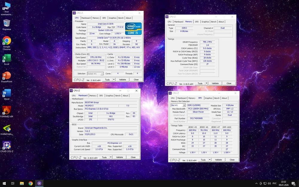This screenshot has width=299, height=187.
Task: Click the Tools button in the CPU window
Action: pos(107,80)
